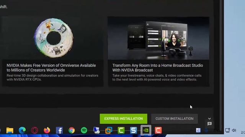The height and width of the screenshot is (137, 245).
Task: Start the Express Installation
Action: (x=123, y=119)
